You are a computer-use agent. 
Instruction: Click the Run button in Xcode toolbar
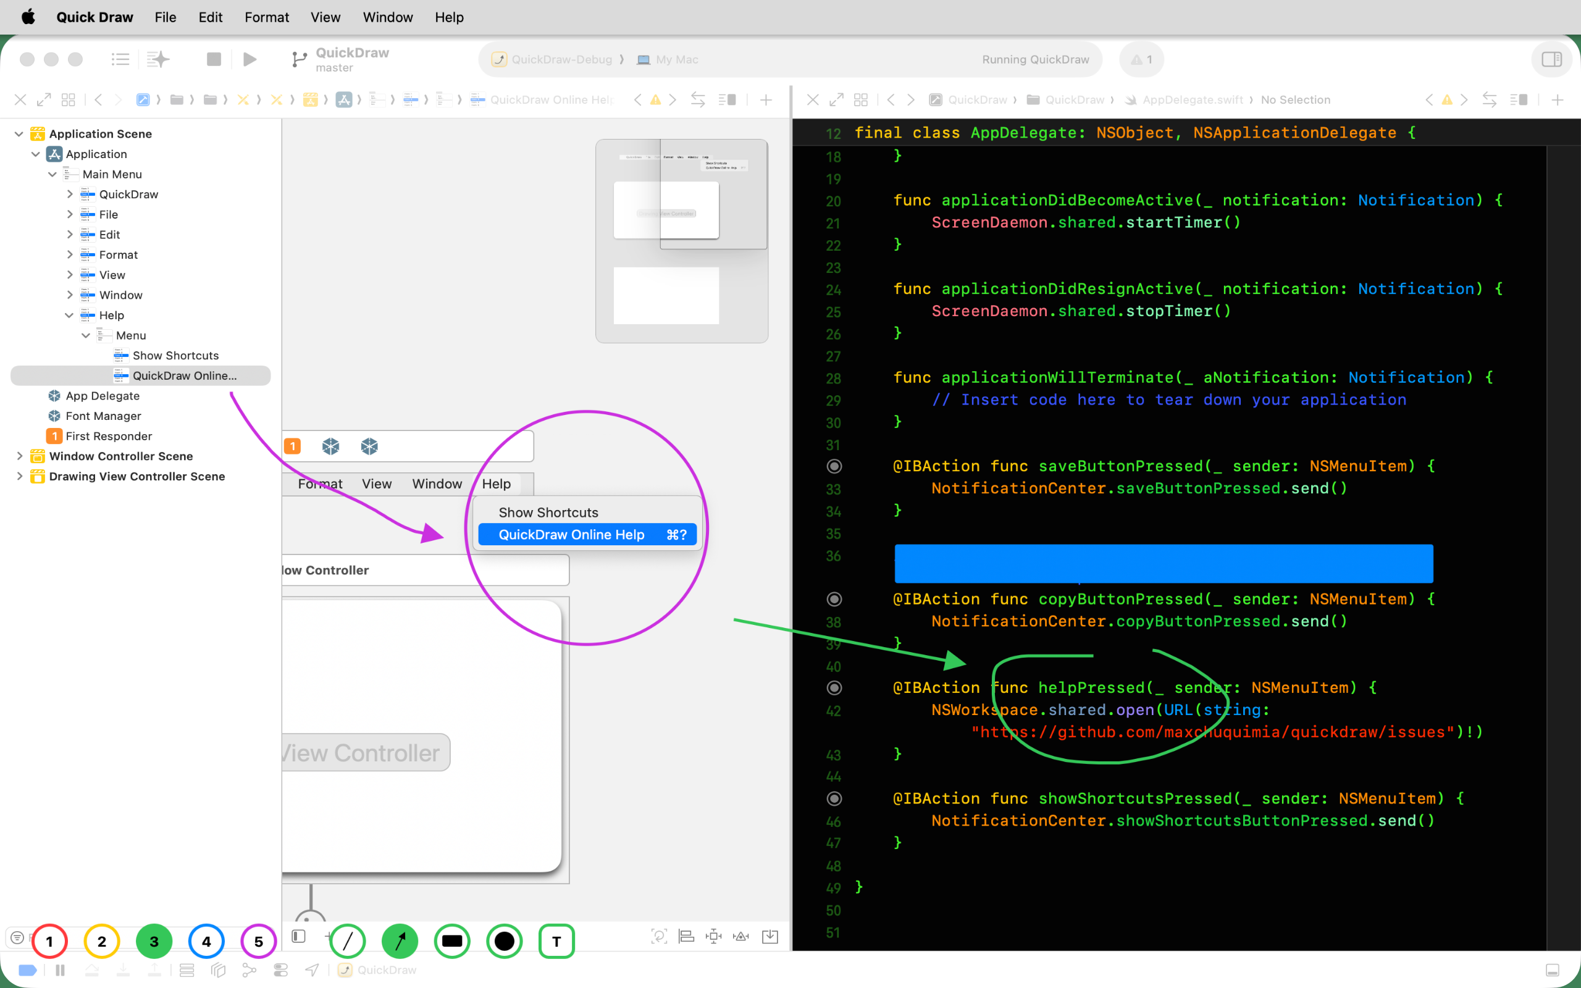click(250, 59)
